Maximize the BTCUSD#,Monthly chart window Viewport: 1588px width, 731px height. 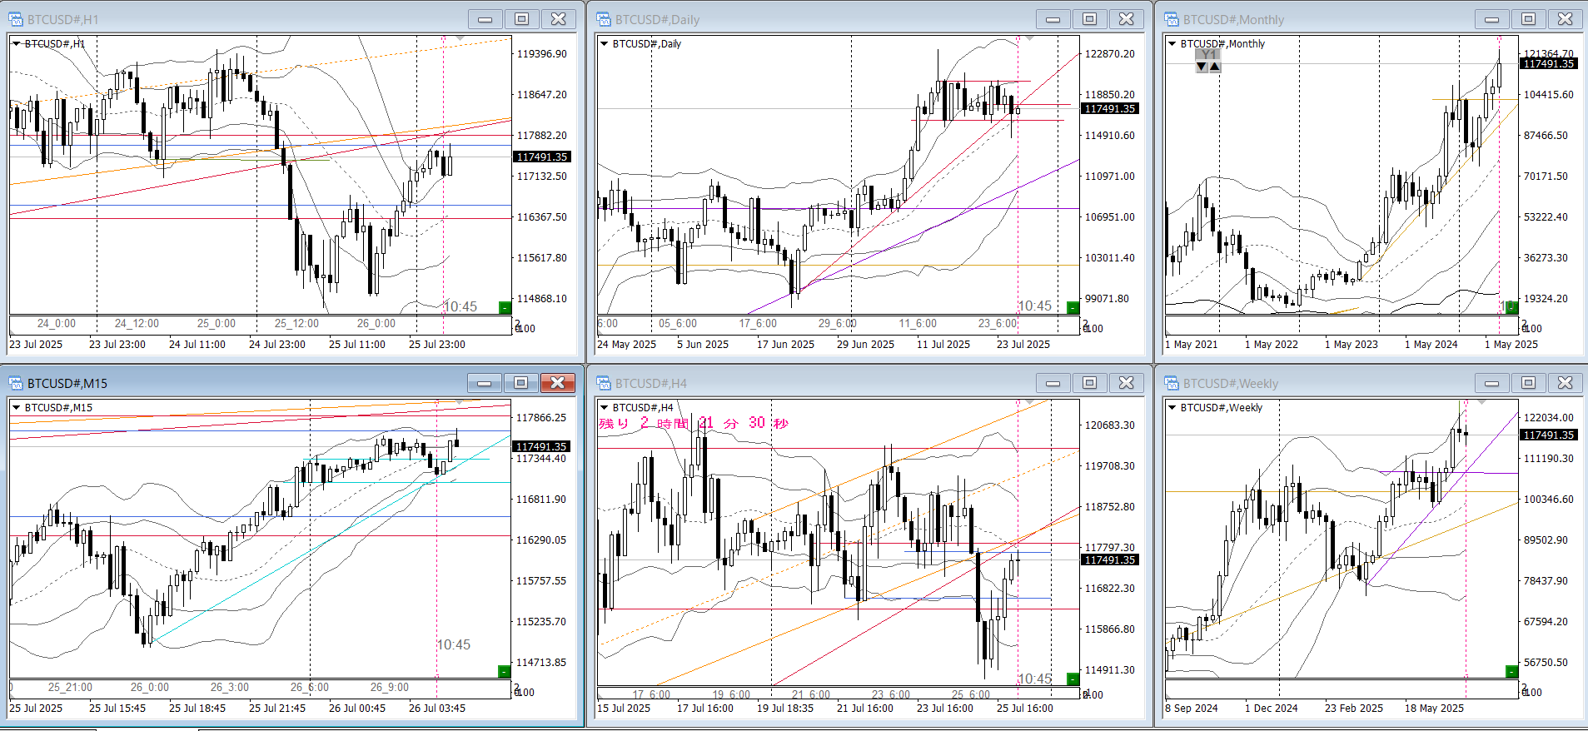click(x=1529, y=19)
